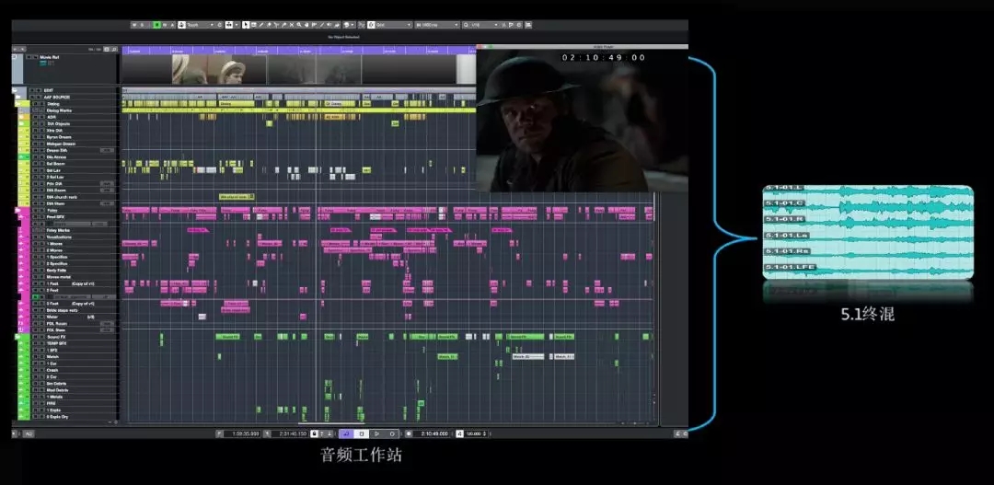Viewport: 994px width, 485px height.
Task: Click the Sound FX track folder icon
Action: (18, 338)
